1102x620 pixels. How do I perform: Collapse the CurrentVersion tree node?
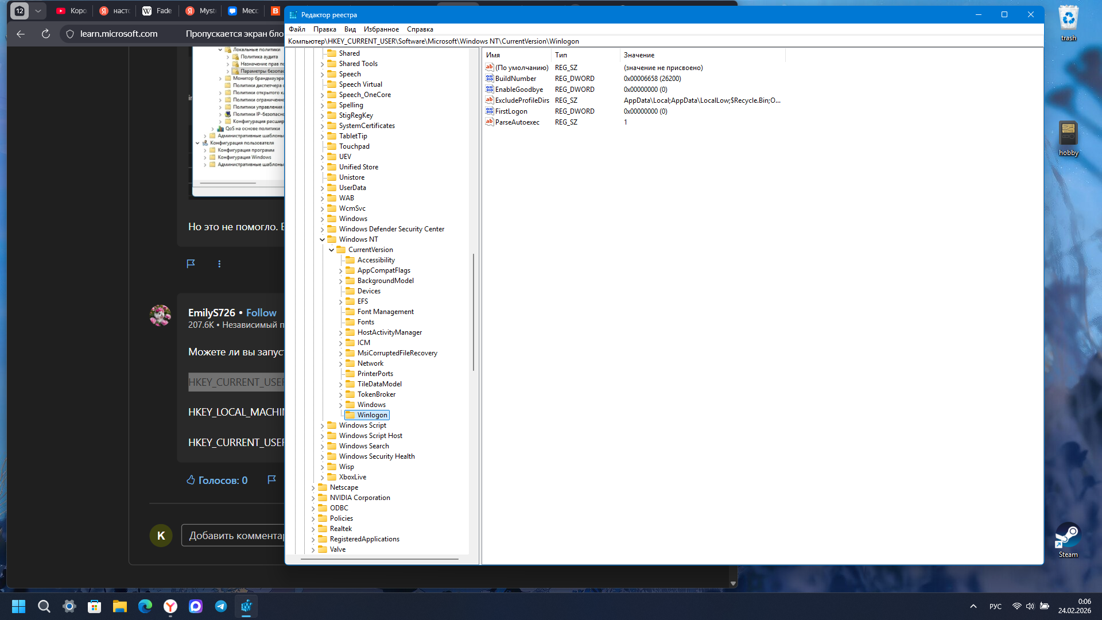click(331, 250)
